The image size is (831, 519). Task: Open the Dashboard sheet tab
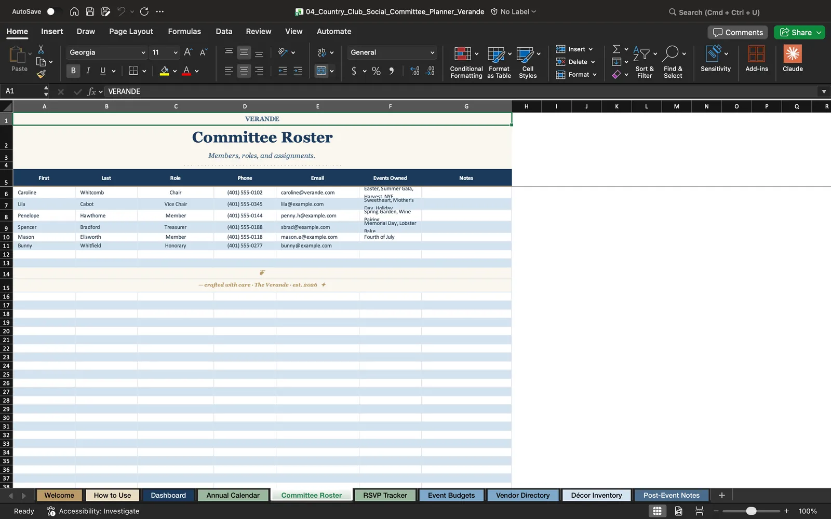[168, 495]
